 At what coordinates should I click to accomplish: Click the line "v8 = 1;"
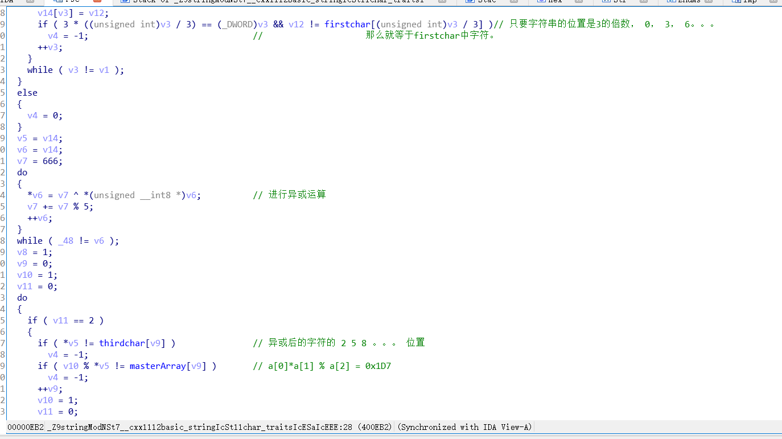(35, 252)
